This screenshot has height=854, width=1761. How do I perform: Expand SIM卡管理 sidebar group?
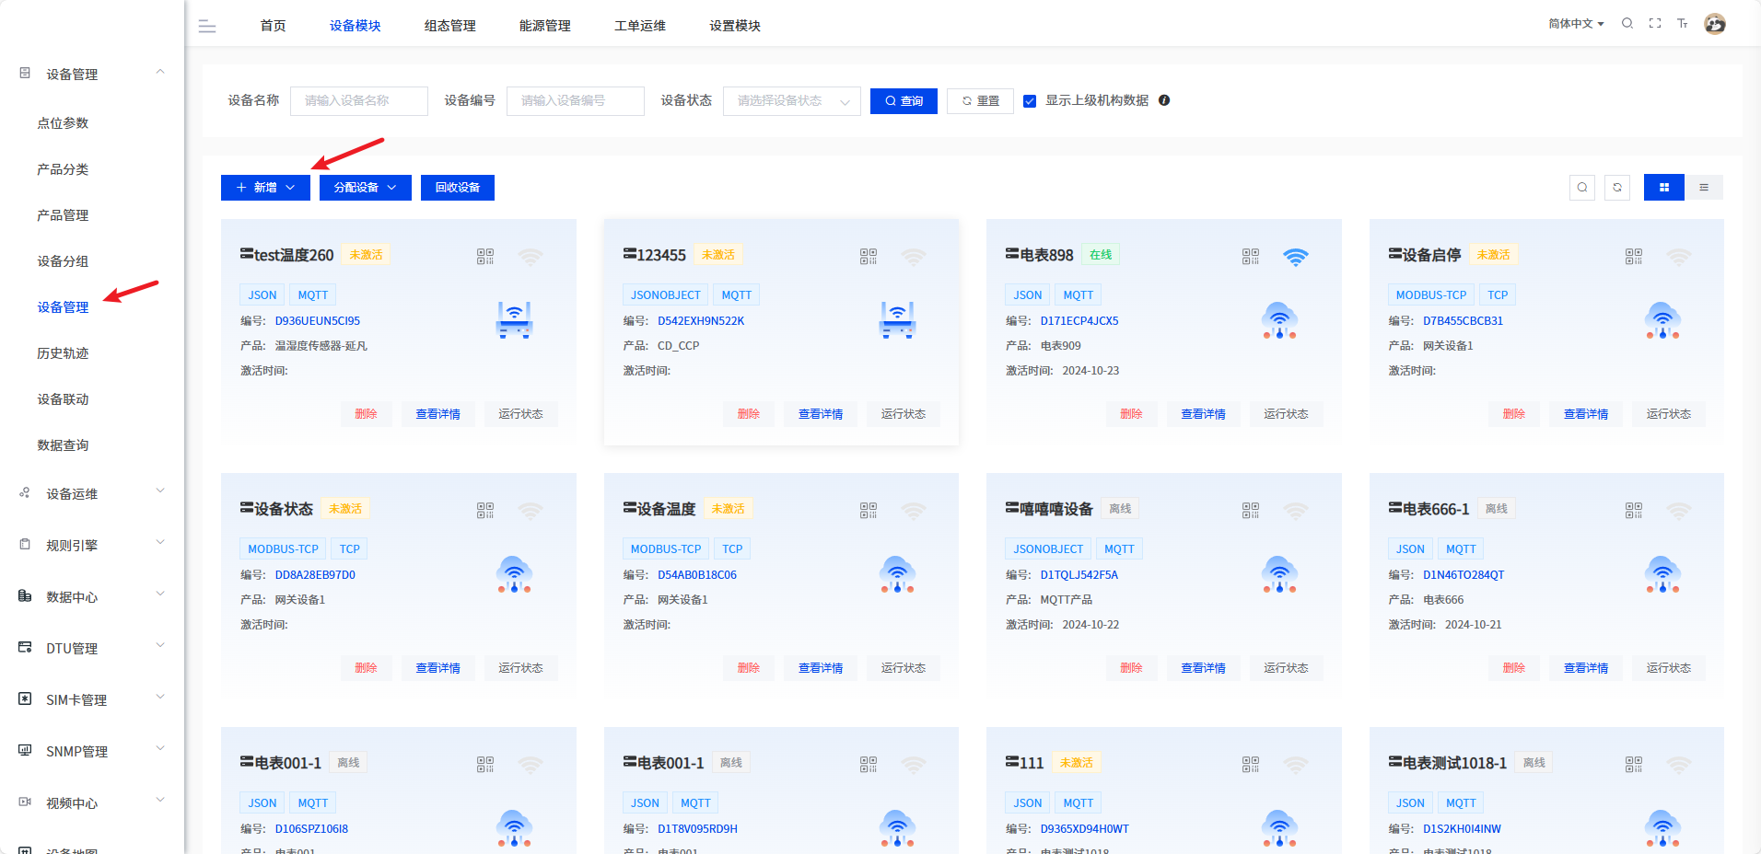(92, 699)
